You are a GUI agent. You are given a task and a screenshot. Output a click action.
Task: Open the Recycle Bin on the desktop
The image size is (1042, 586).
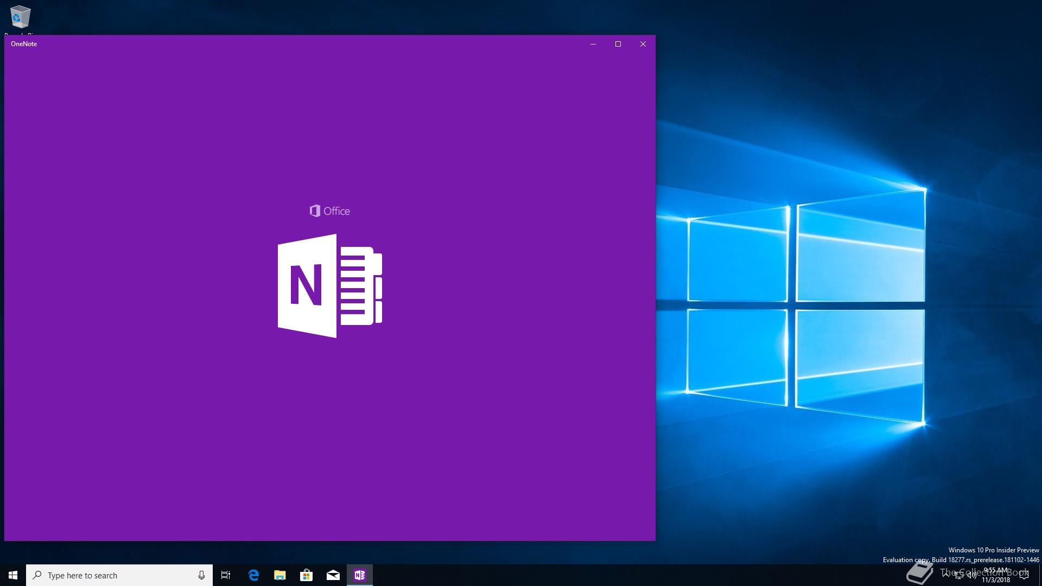click(20, 17)
